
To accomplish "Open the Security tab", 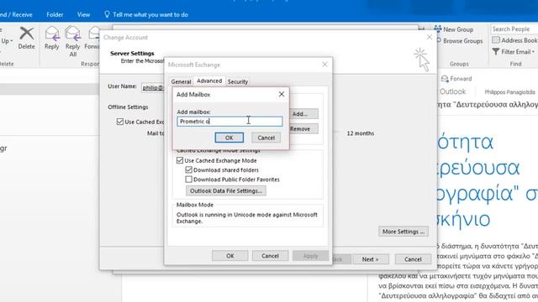I will [238, 81].
